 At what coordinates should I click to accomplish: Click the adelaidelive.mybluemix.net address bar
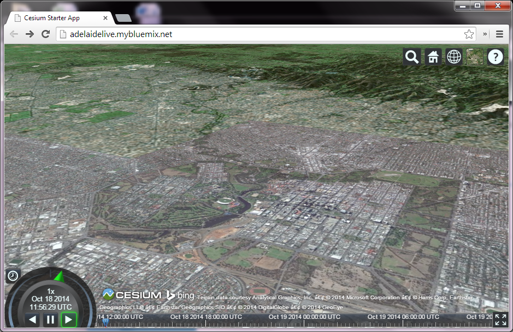tap(265, 34)
